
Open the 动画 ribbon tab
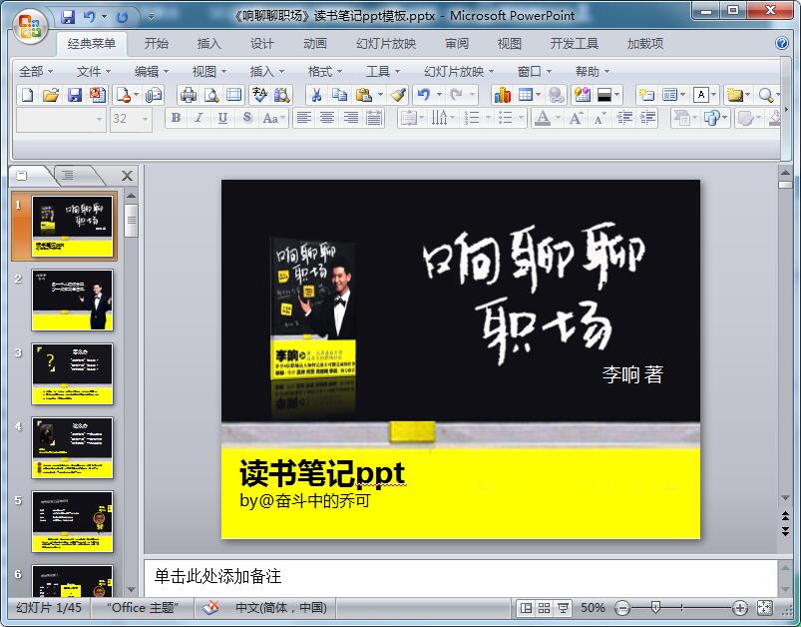[x=314, y=44]
